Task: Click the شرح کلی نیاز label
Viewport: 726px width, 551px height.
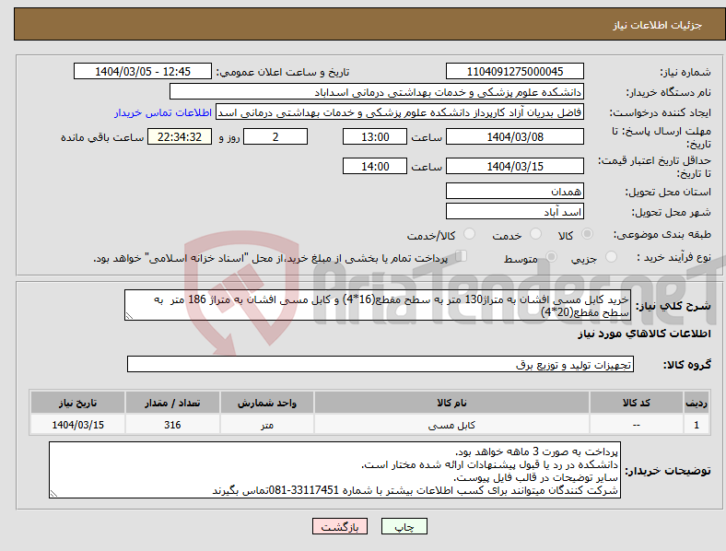Action: (x=673, y=306)
